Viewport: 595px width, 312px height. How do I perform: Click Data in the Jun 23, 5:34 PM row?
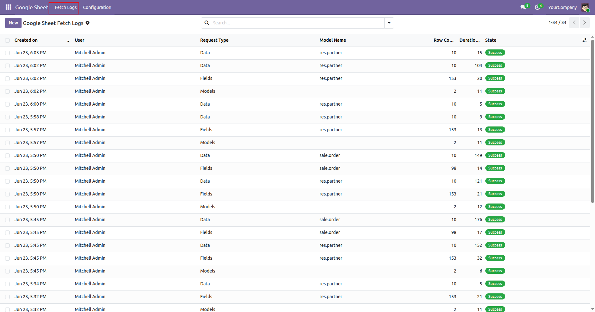pos(205,284)
